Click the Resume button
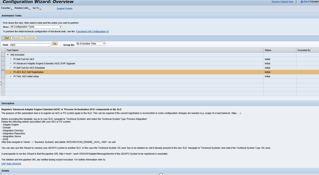The image size is (319, 175). (x=16, y=38)
